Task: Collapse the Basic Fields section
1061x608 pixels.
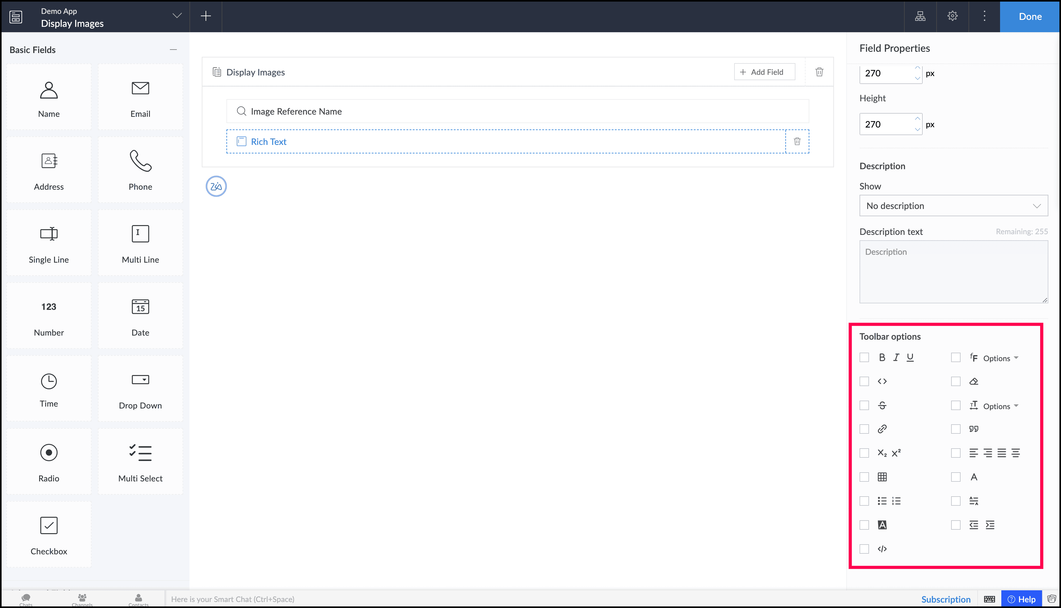Action: tap(173, 50)
